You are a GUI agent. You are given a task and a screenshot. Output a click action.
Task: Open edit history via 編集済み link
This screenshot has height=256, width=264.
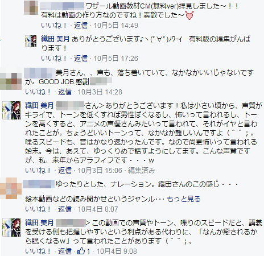coord(142,170)
